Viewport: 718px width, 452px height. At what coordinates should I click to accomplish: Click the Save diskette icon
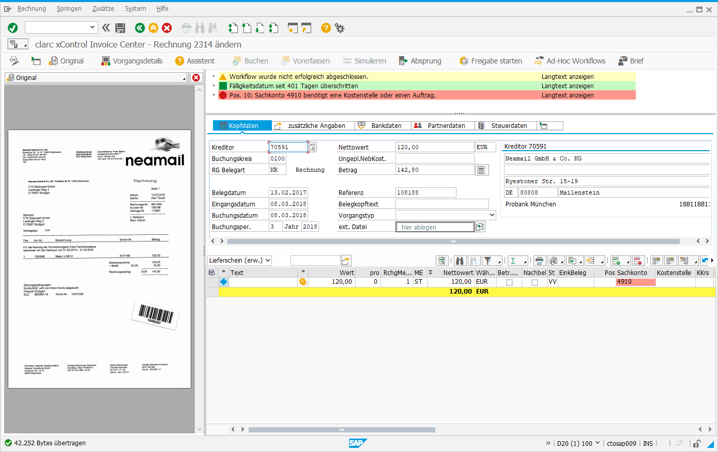point(120,28)
